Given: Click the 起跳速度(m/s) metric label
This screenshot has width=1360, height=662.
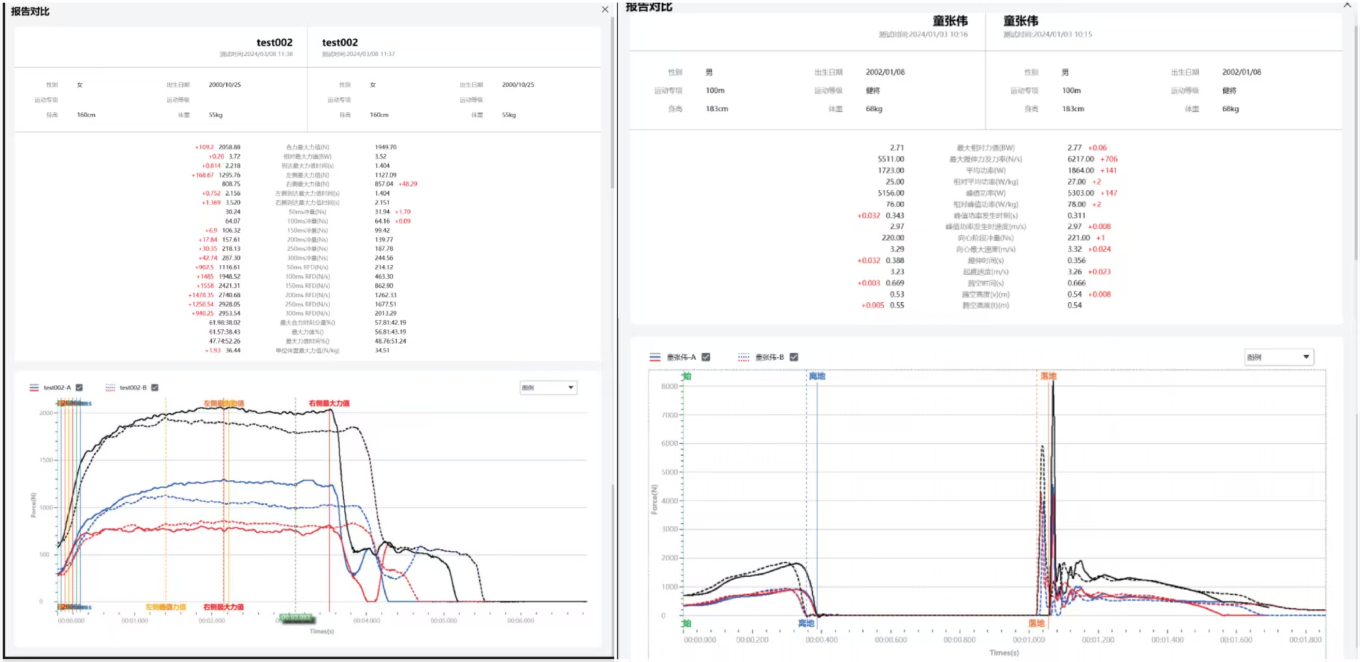Looking at the screenshot, I should [985, 272].
